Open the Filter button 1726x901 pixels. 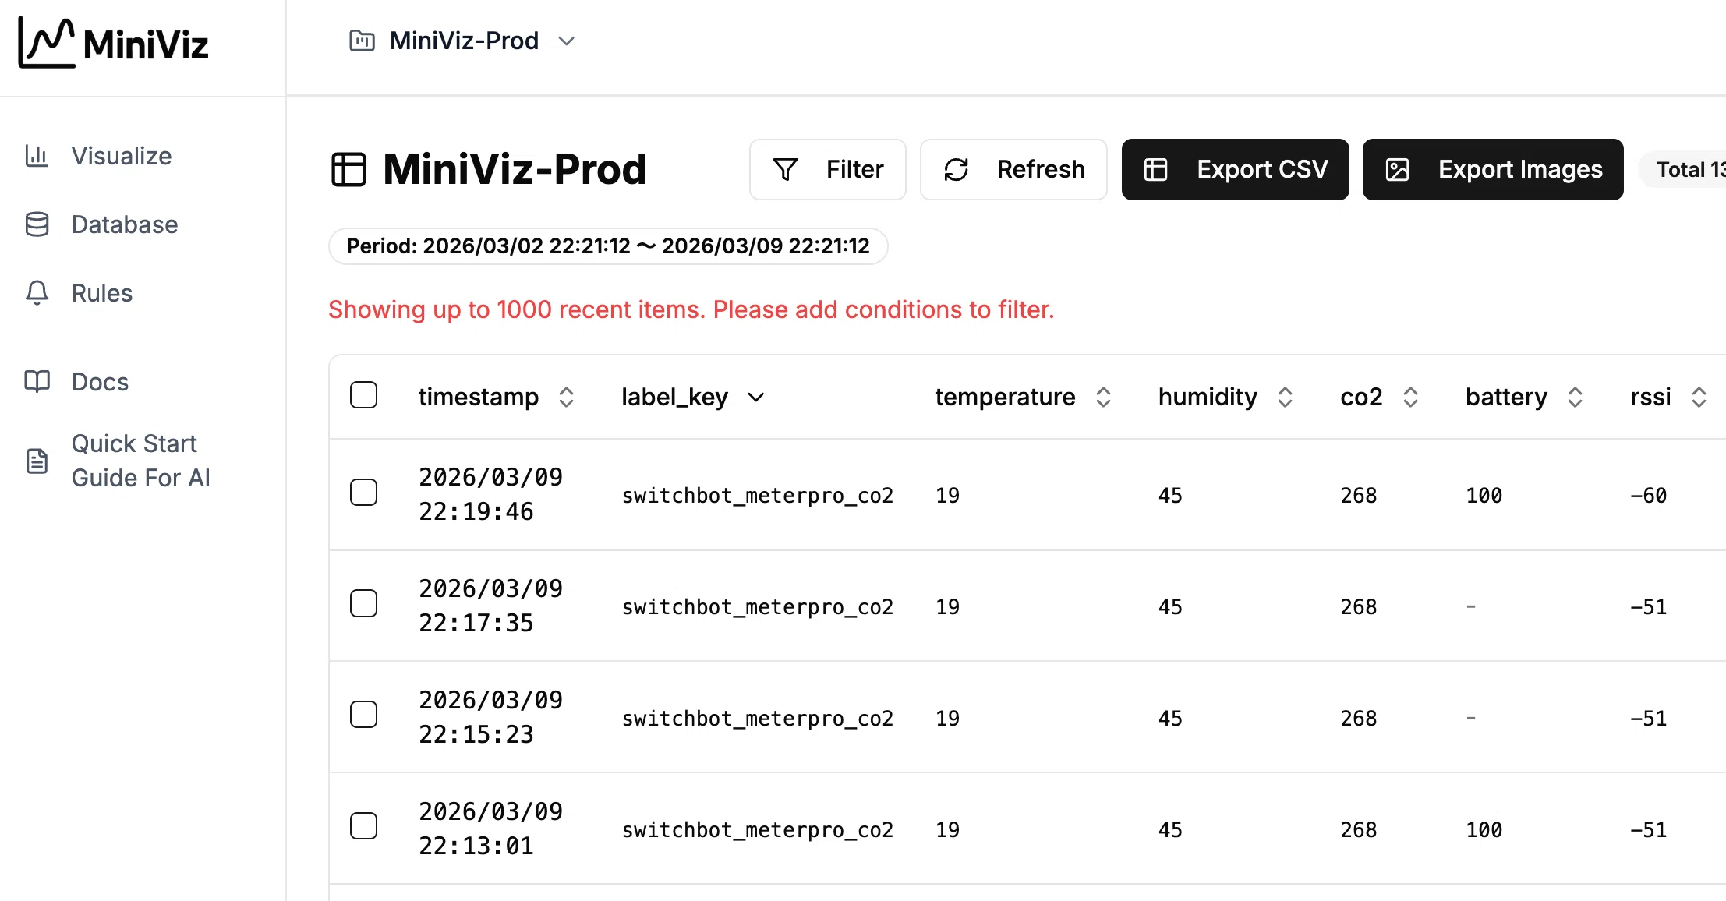pyautogui.click(x=827, y=169)
